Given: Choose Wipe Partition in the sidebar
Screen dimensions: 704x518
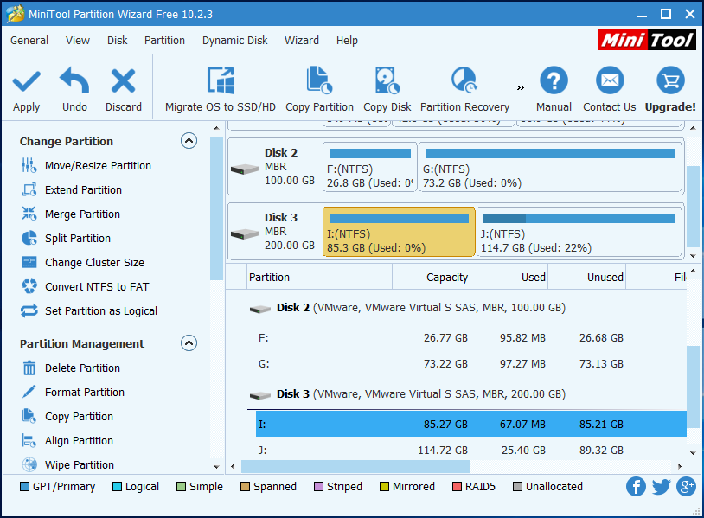Looking at the screenshot, I should click(67, 465).
